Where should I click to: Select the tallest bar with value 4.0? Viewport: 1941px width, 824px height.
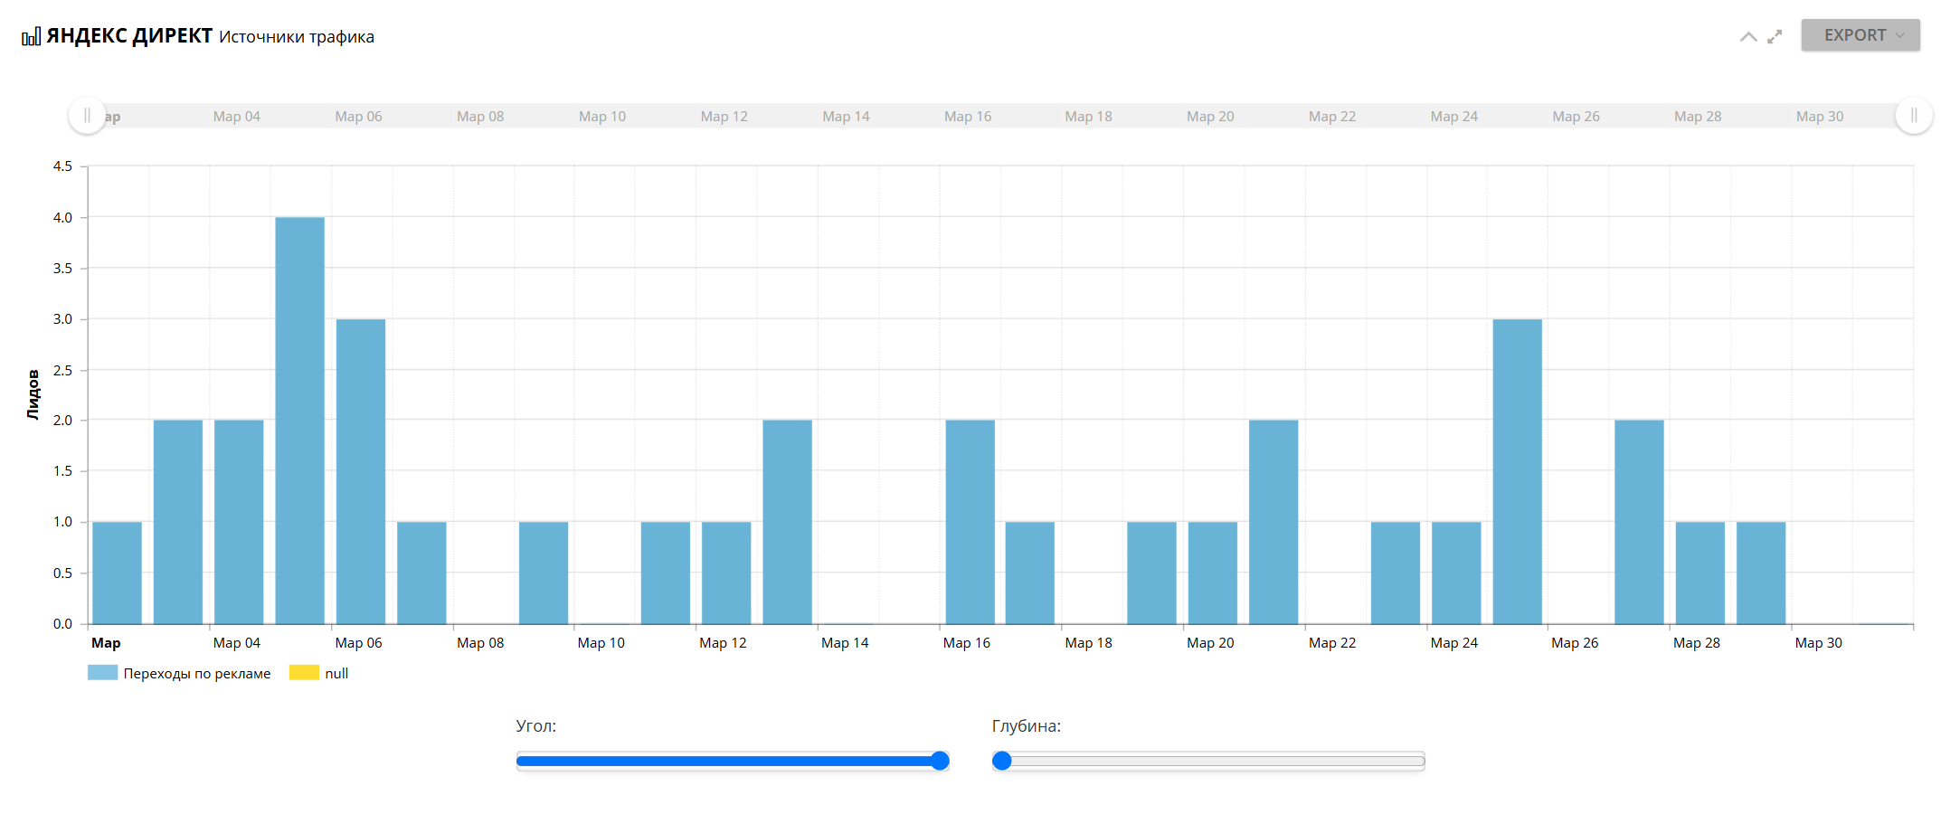click(299, 421)
